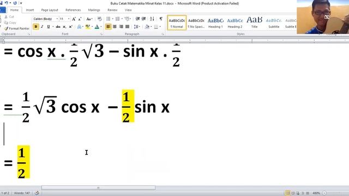349x196 pixels.
Task: Switch to Full Screen Reading view
Action: pyautogui.click(x=293, y=193)
